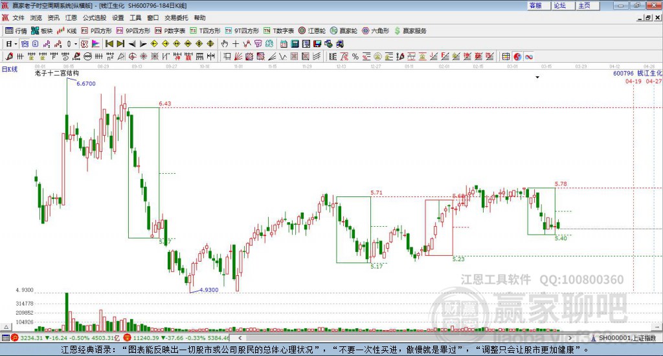663x356 pixels.
Task: Select the hand pan tool
Action: (x=225, y=44)
